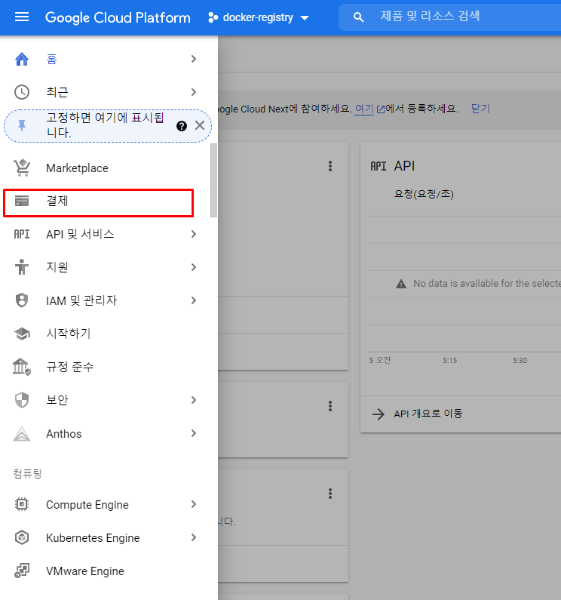The height and width of the screenshot is (600, 561).
Task: Open first dashboard card's three-dot menu
Action: point(330,166)
